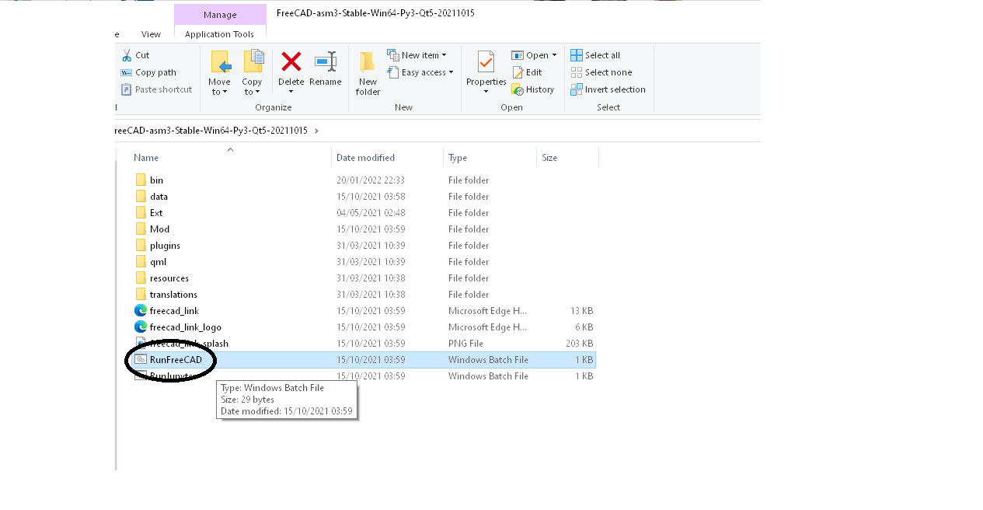This screenshot has height=510, width=983.
Task: Open the History icon
Action: [x=518, y=89]
